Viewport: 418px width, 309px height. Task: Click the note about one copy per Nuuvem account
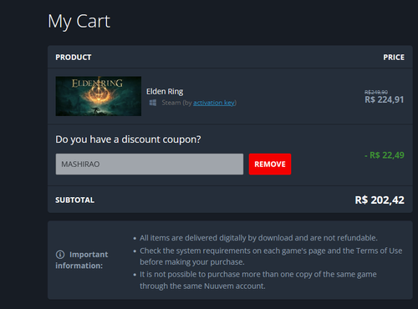(258, 280)
